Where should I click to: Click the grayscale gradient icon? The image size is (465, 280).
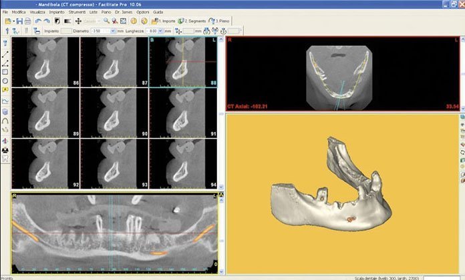click(67, 21)
